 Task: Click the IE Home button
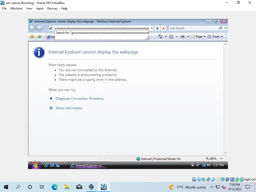click(160, 36)
